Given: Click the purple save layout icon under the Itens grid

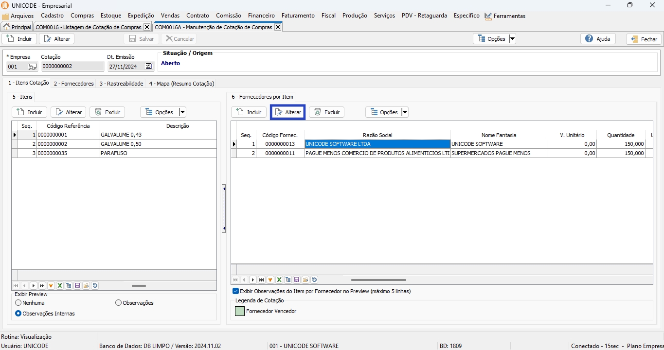Looking at the screenshot, I should tap(77, 286).
